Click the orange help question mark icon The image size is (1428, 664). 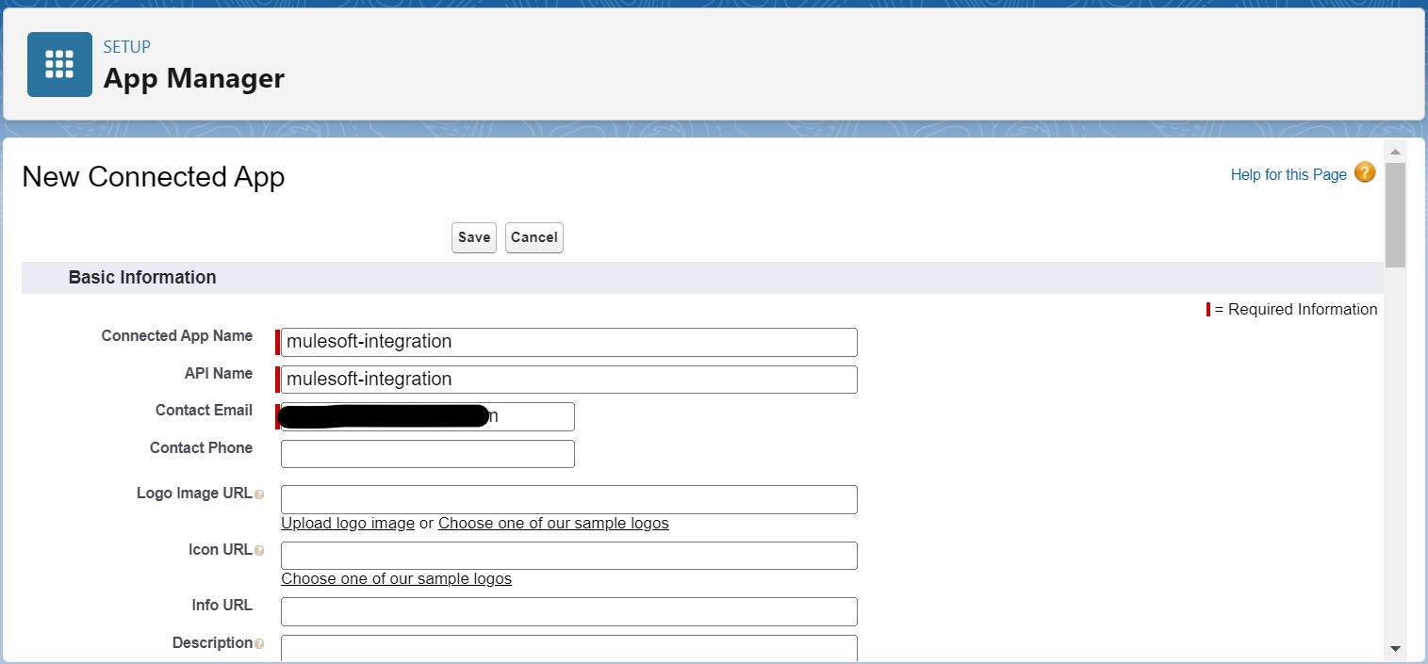pyautogui.click(x=1365, y=173)
